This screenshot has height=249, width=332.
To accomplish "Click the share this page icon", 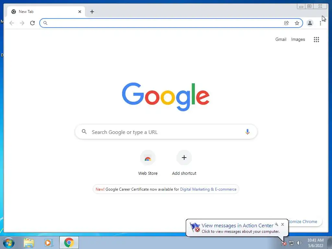I will pyautogui.click(x=286, y=23).
